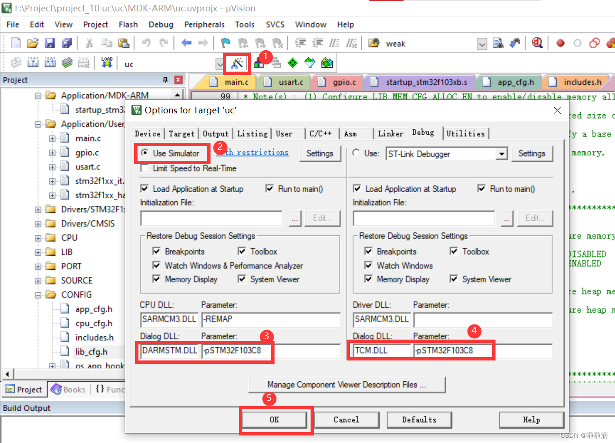Click the Indent selection icon
Viewport: 615px width, 443px height.
pyautogui.click(x=300, y=43)
